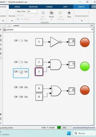Click the double-arrow icon in the left palette
The image size is (96, 137).
point(1,45)
